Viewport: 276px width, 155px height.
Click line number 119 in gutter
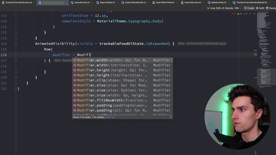point(3,15)
